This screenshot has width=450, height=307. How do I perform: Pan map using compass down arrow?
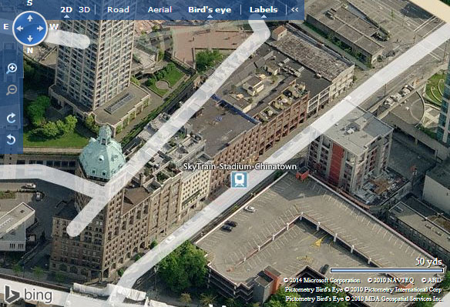click(x=30, y=38)
